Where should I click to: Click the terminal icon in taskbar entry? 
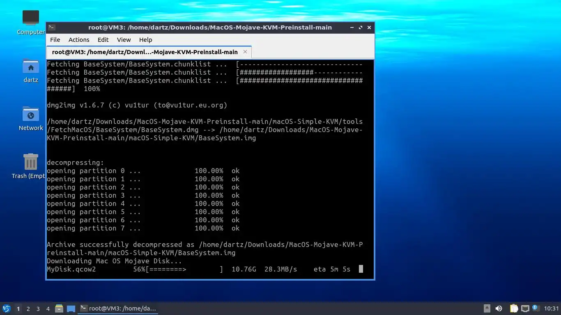click(84, 308)
